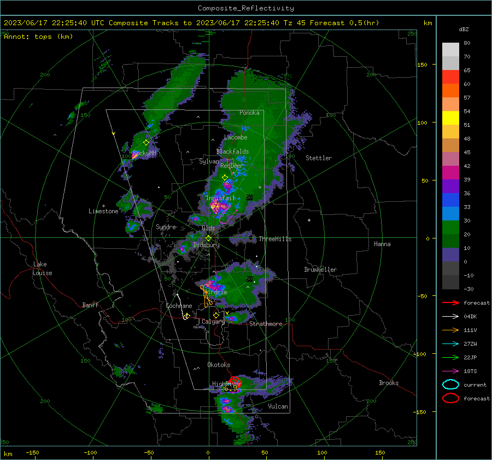Click the yellow diamond marker below Cochrane
The image size is (492, 460).
pos(188,316)
